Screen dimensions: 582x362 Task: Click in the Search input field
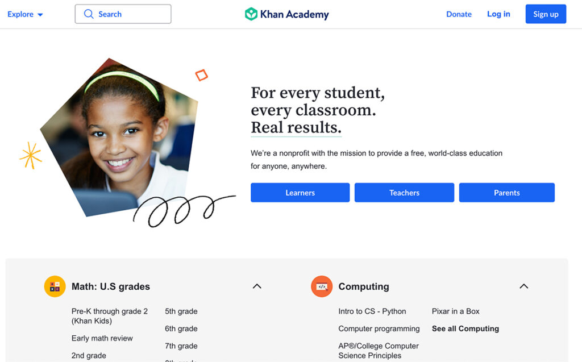[123, 14]
